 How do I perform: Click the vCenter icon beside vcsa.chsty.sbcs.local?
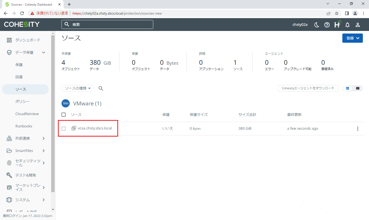tap(74, 128)
